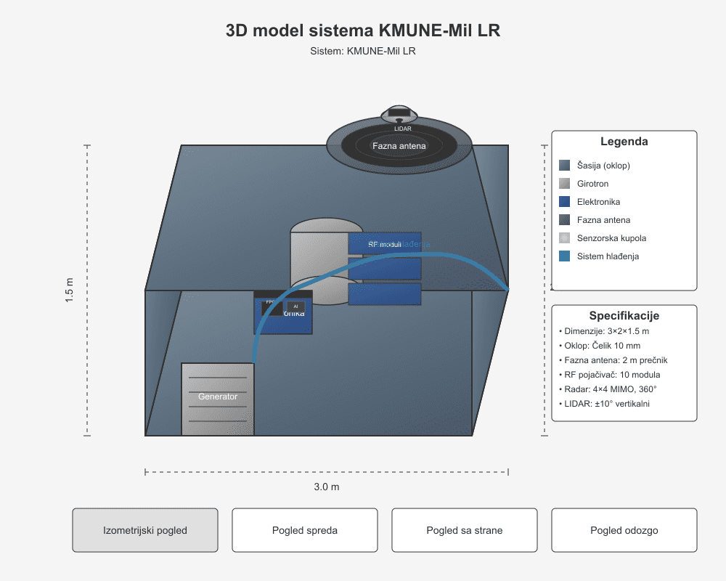726x581 pixels.
Task: Select the Elektronika legend swatch
Action: pos(565,202)
